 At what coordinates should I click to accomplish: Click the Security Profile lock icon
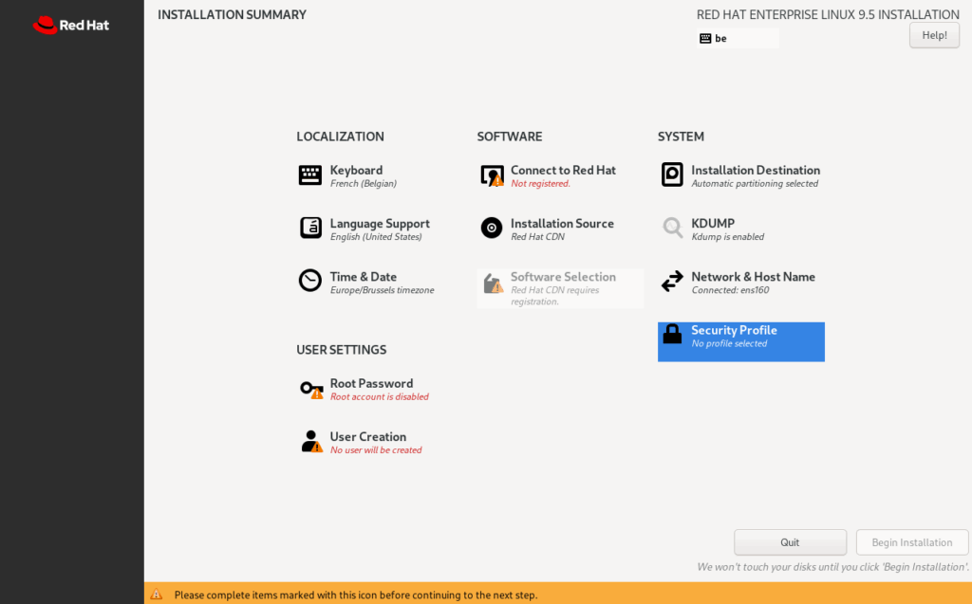coord(672,335)
